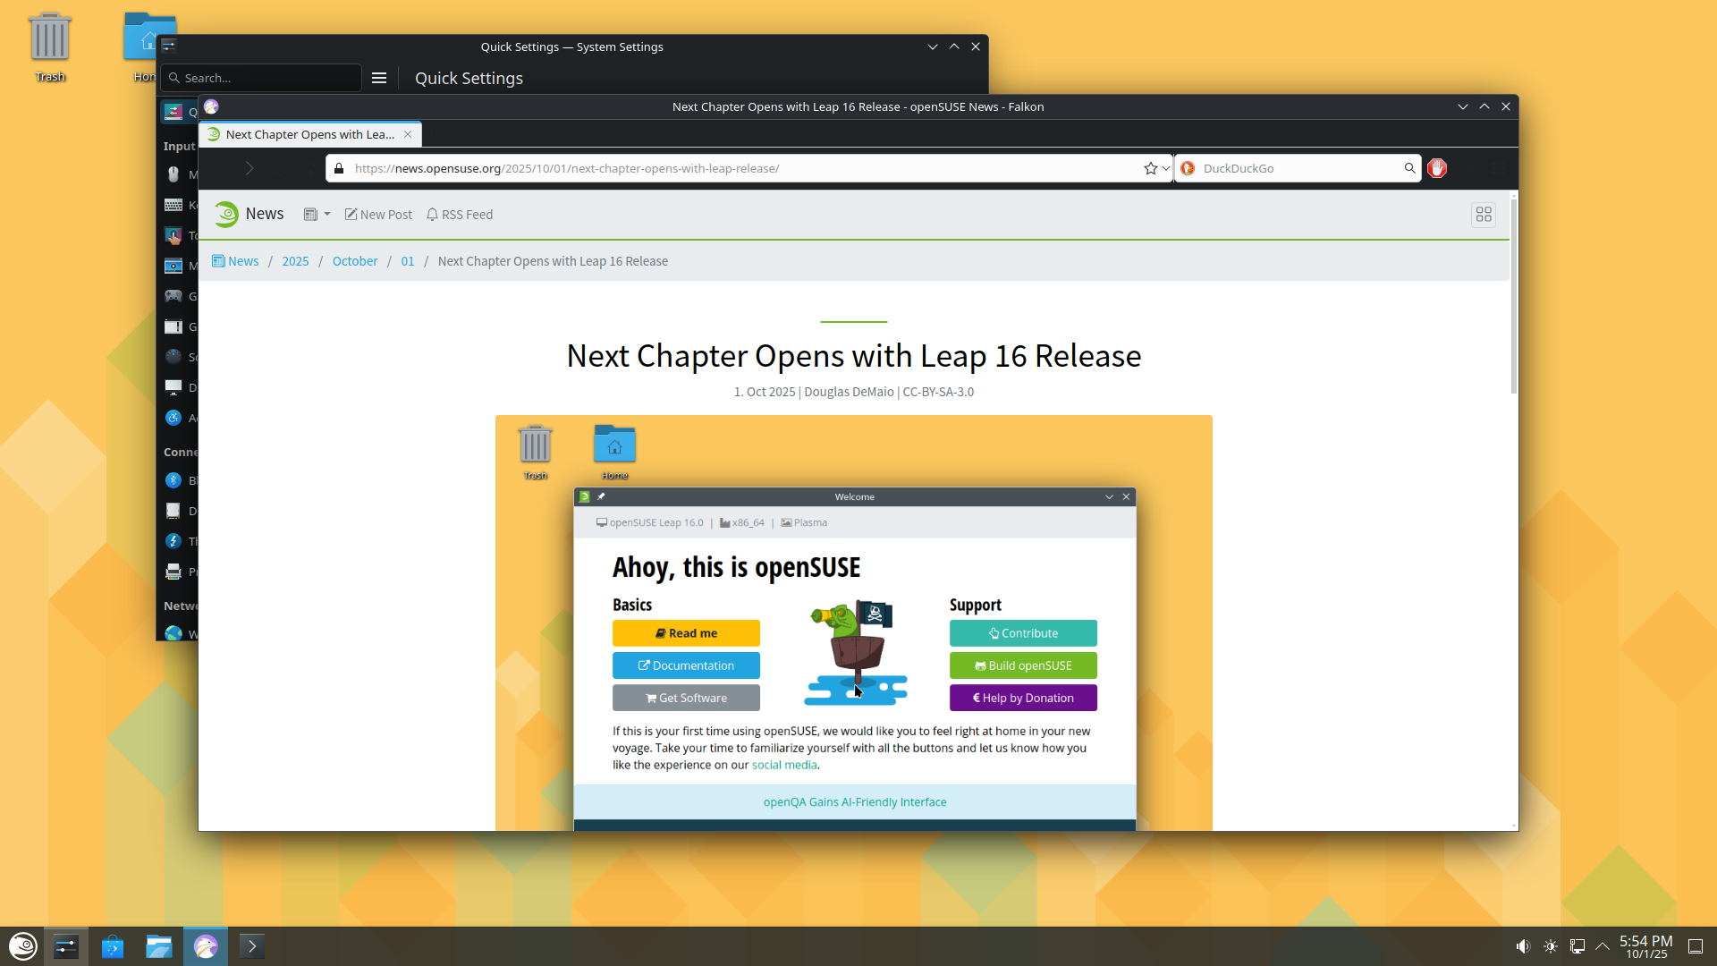Expand the address bar history dropdown

pos(1165,168)
